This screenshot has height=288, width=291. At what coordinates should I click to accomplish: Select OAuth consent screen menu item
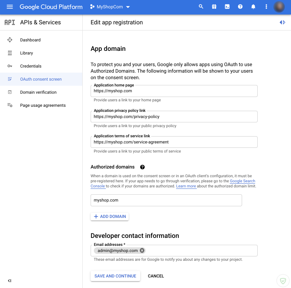(41, 79)
